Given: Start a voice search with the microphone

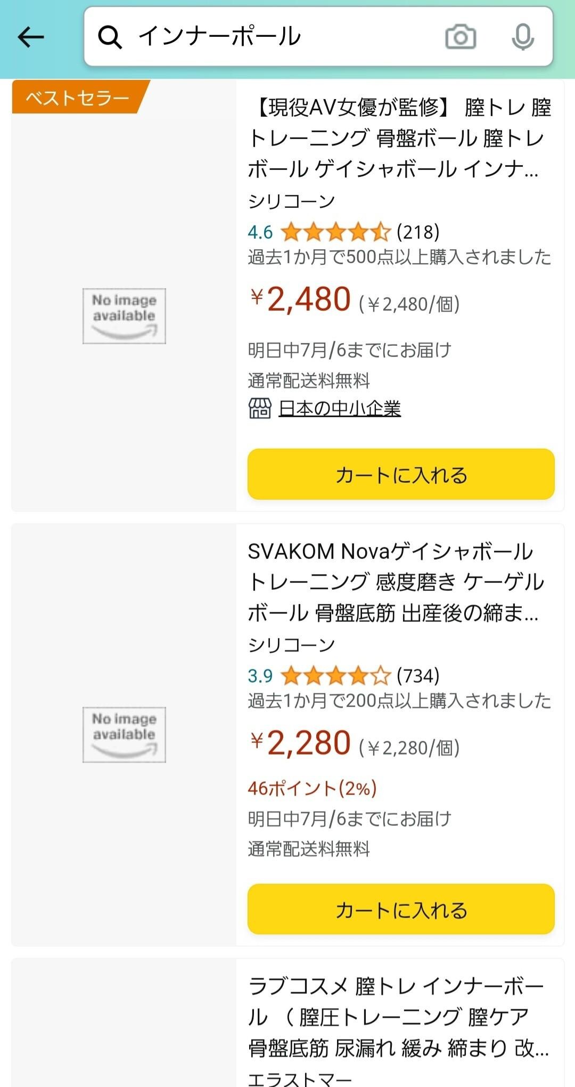Looking at the screenshot, I should pyautogui.click(x=523, y=37).
